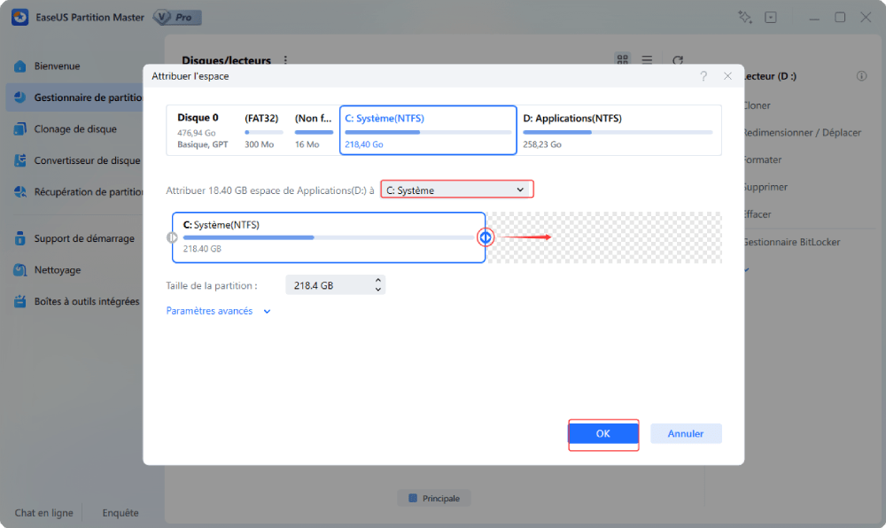The image size is (886, 528).
Task: Open the Enquête link
Action: [120, 513]
